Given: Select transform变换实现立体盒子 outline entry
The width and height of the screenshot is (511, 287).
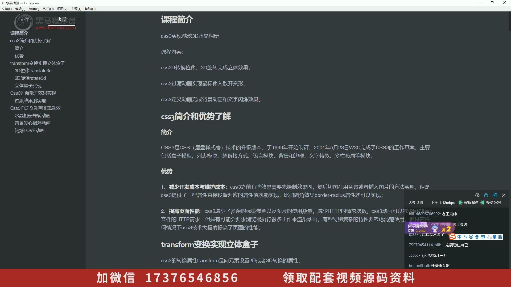Looking at the screenshot, I should click(38, 63).
